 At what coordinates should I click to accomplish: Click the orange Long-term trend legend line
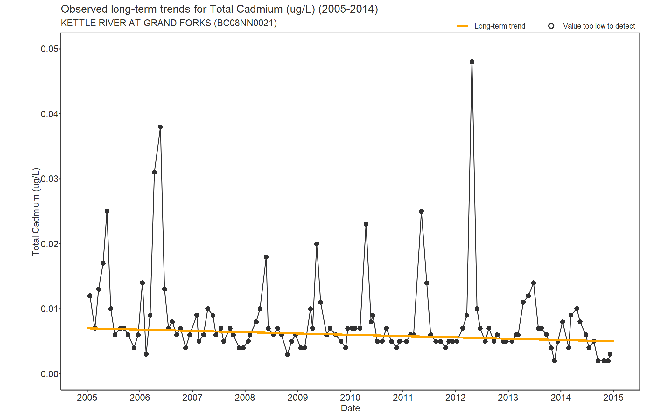pyautogui.click(x=462, y=26)
